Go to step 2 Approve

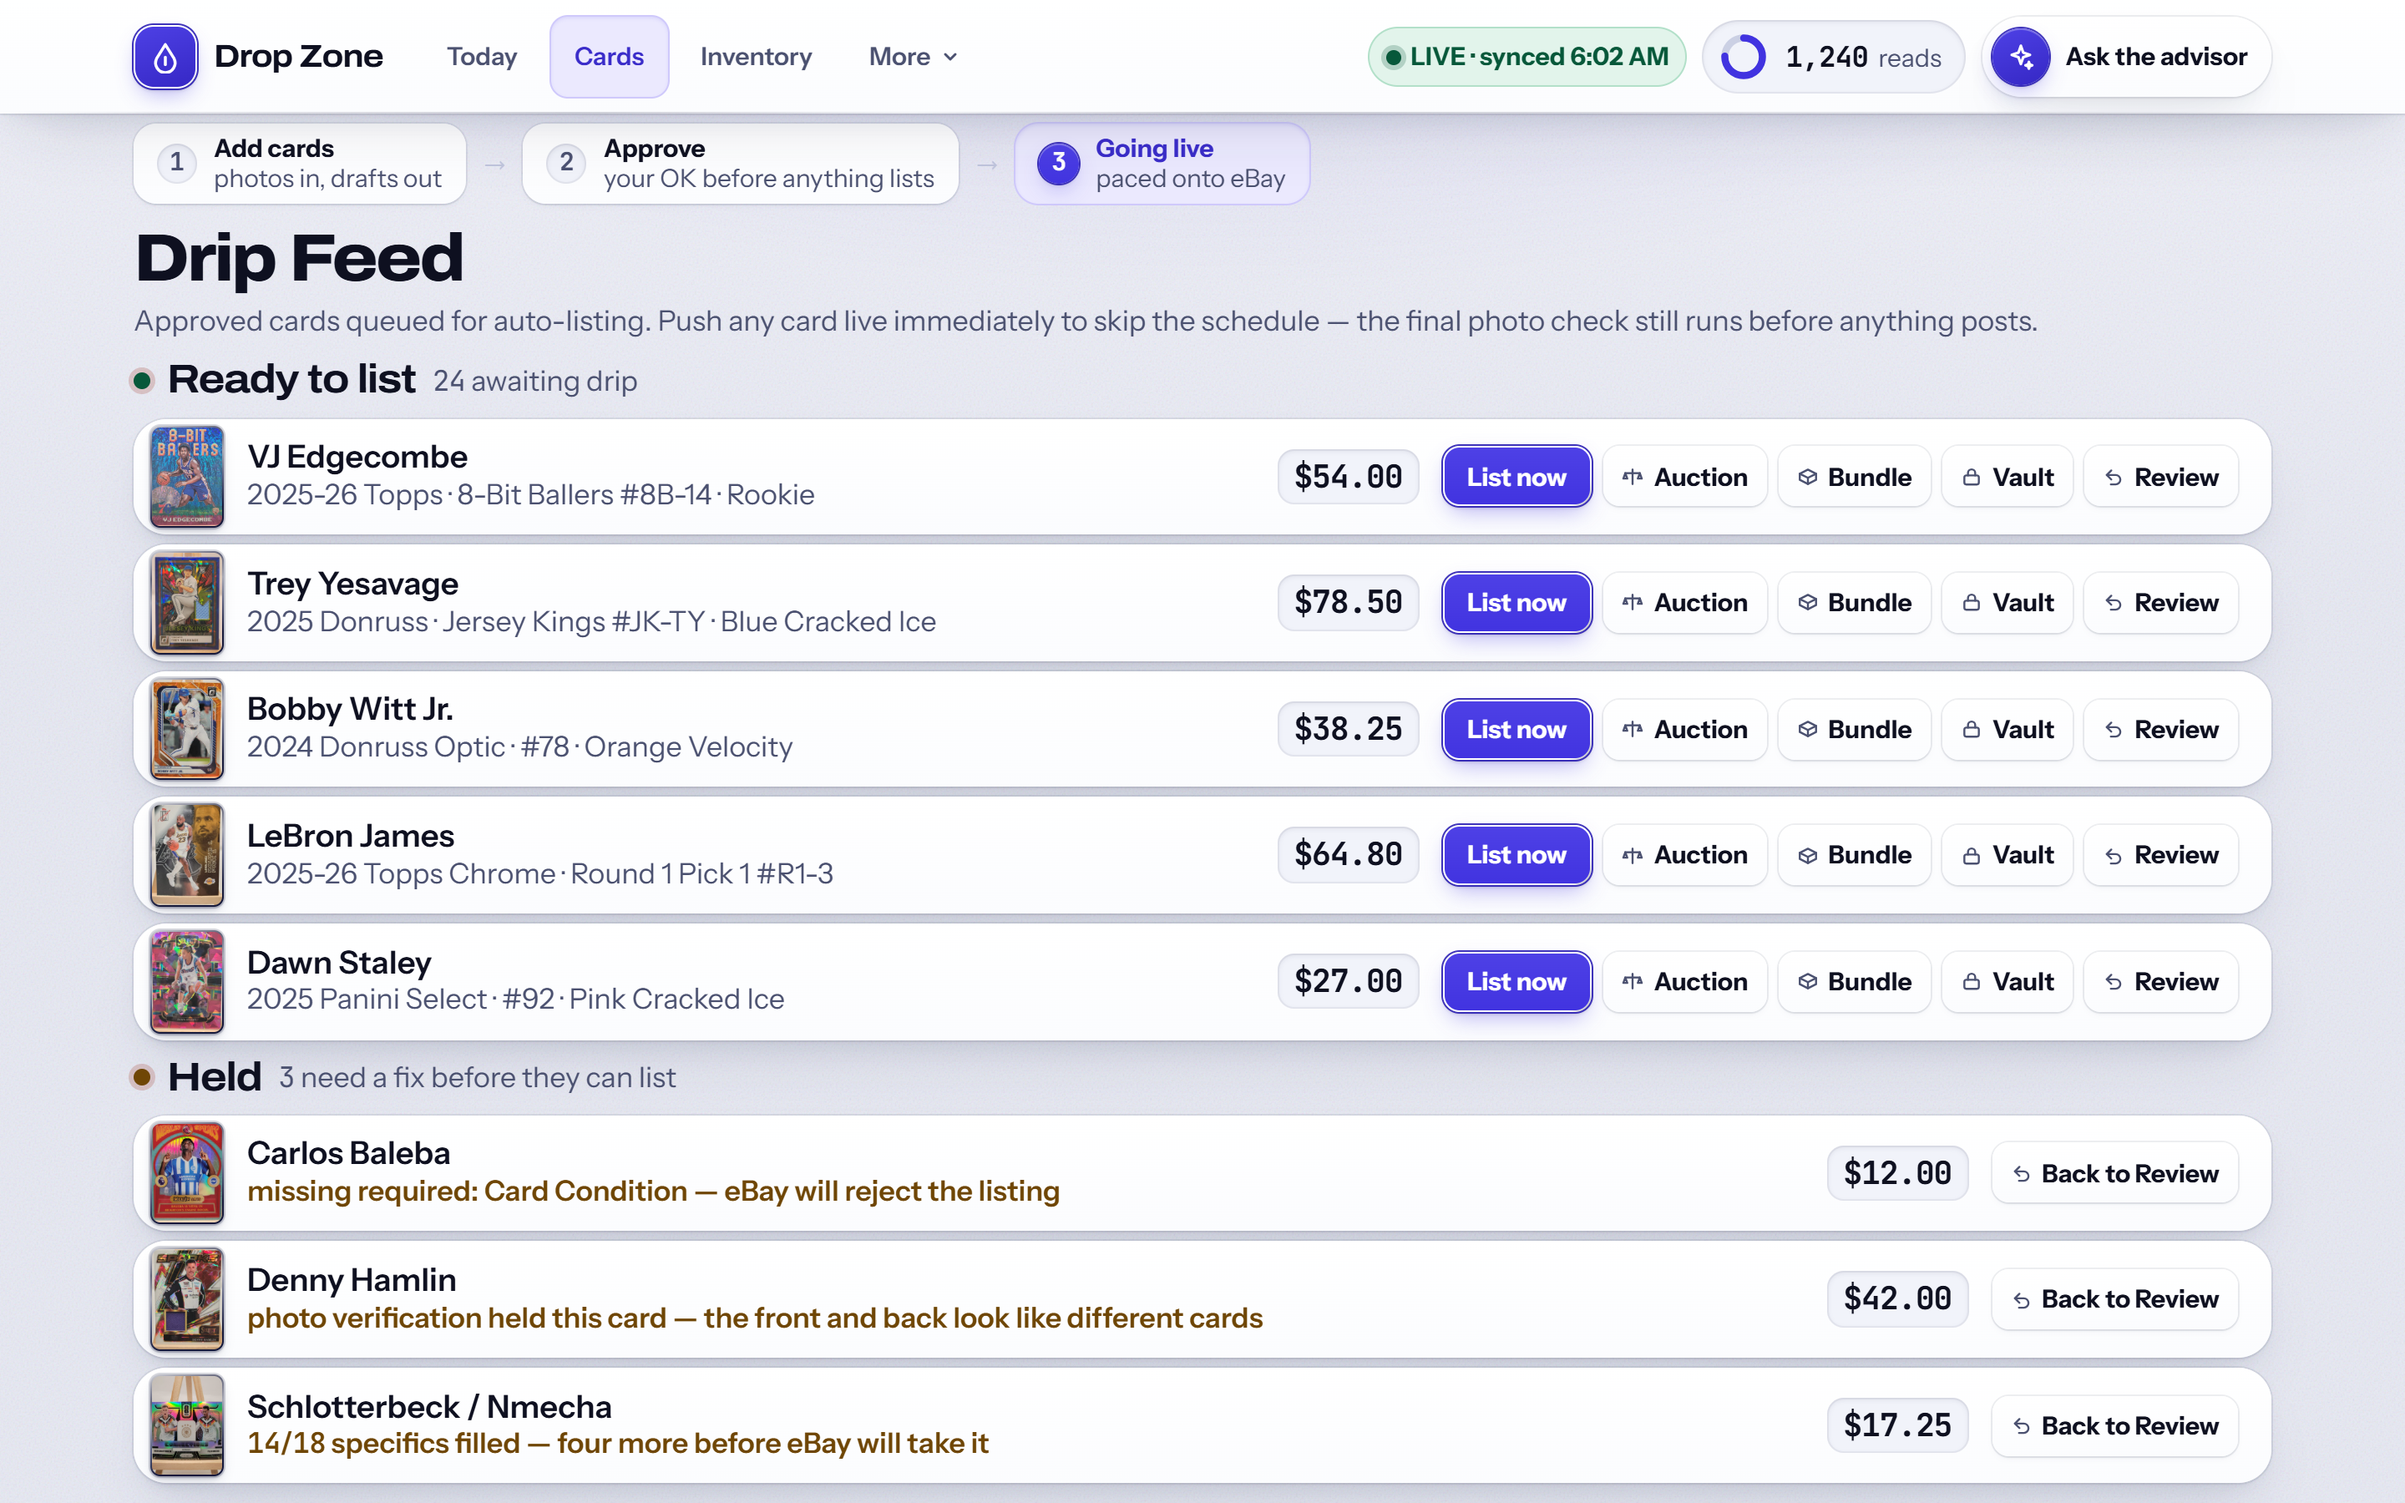point(741,163)
